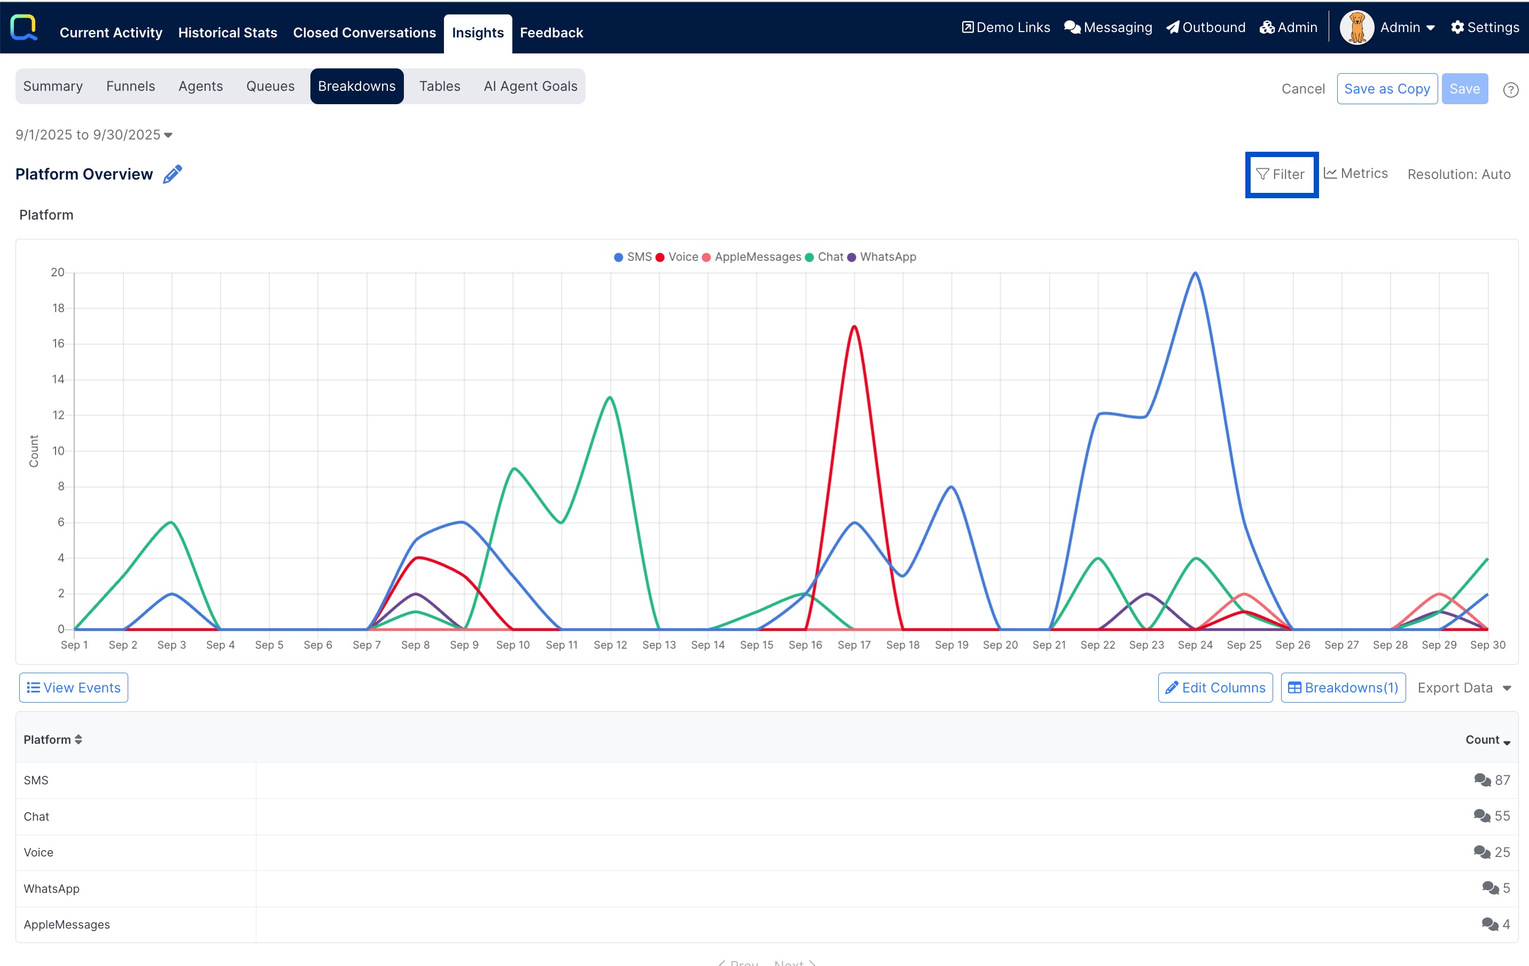Click the View Events button

pos(74,688)
